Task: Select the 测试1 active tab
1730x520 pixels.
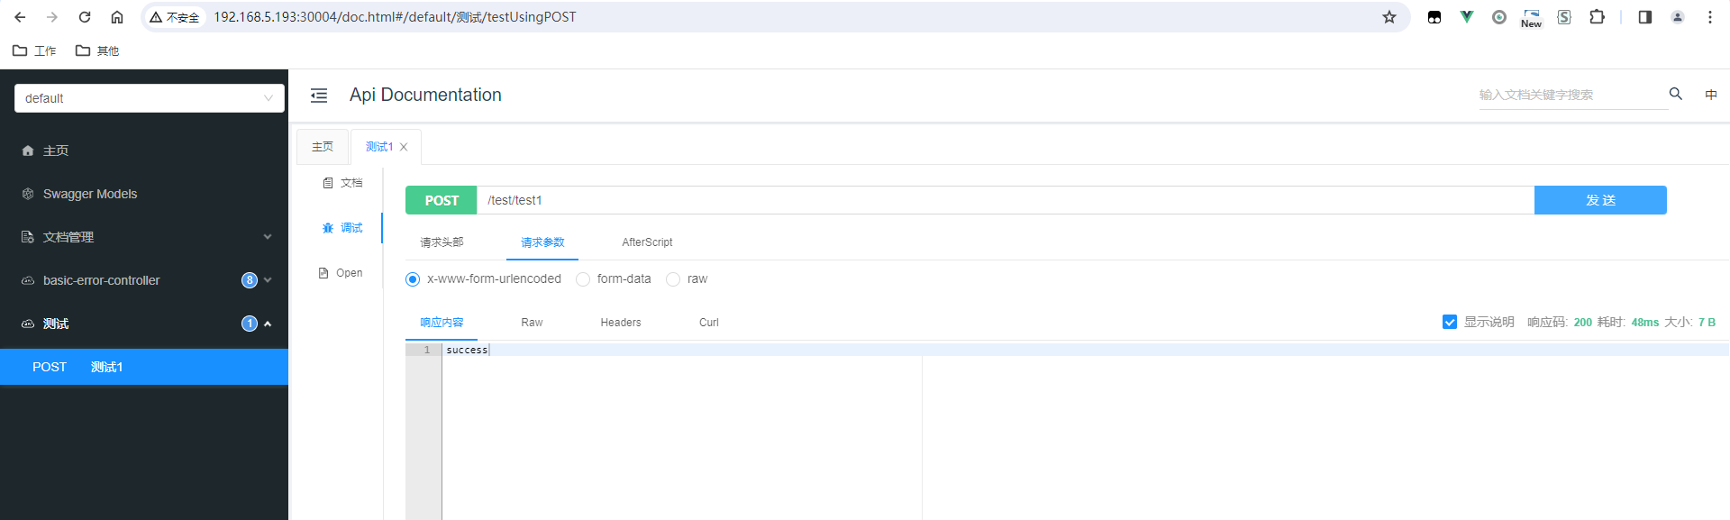Action: [x=379, y=147]
